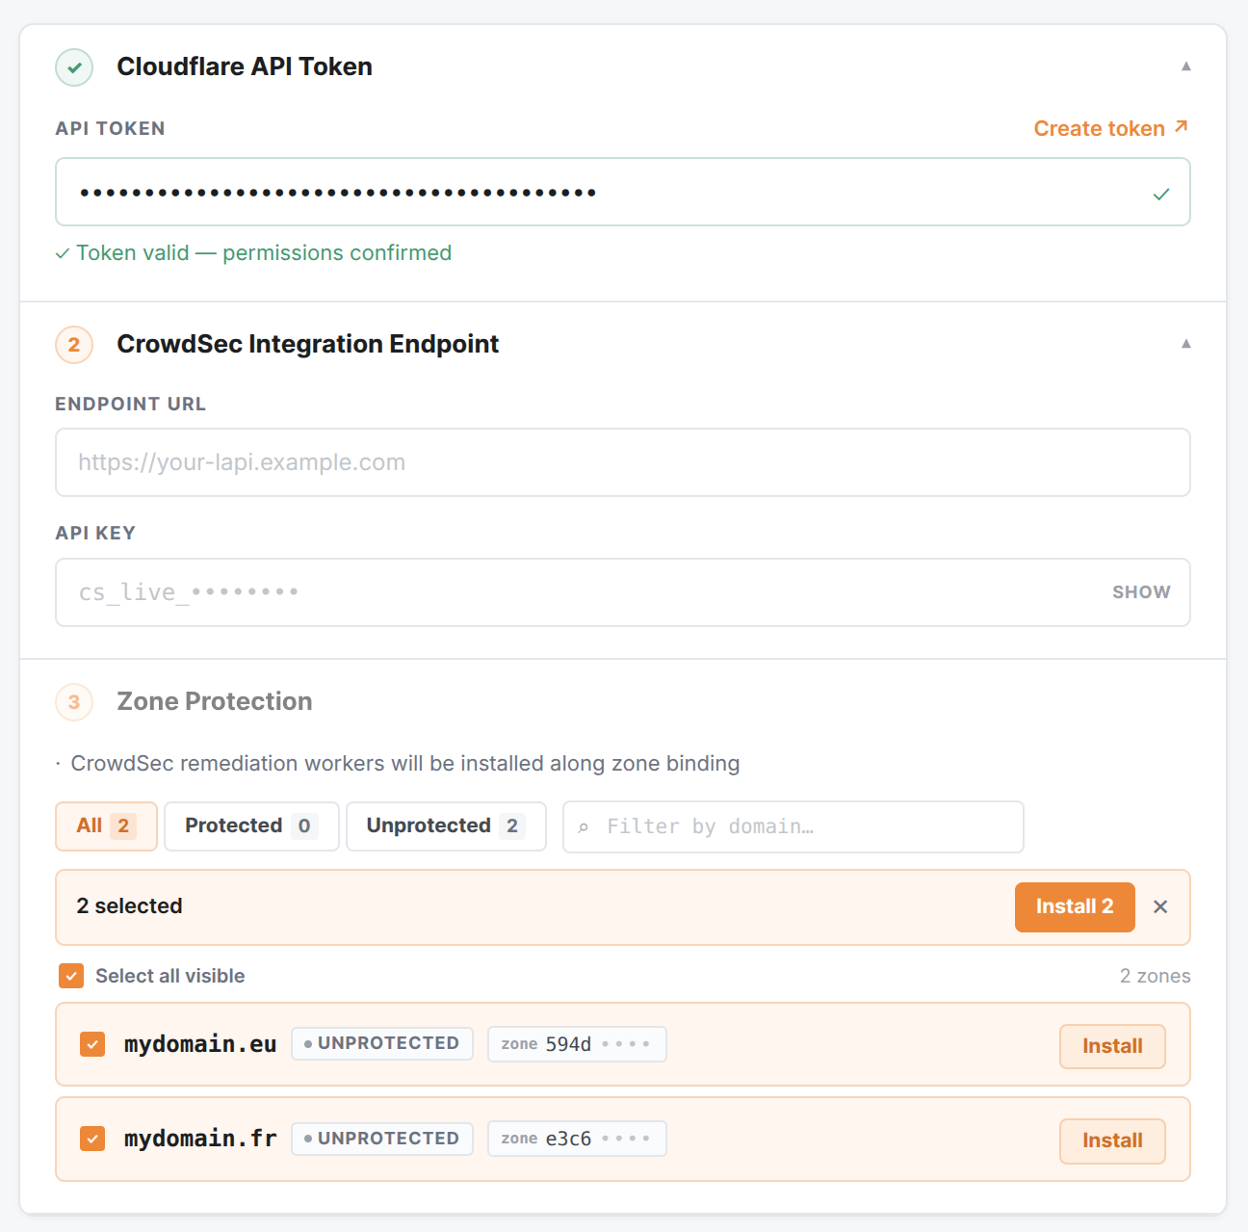Click the mydomain.fr domain name
The image size is (1248, 1232).
click(x=200, y=1139)
